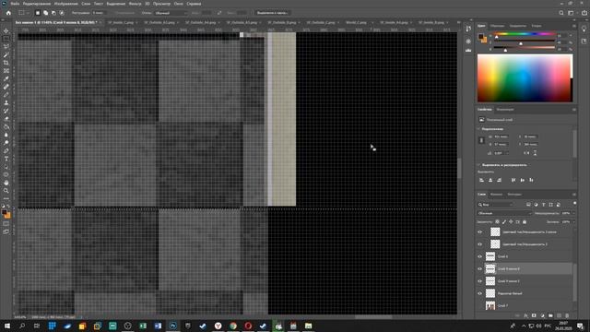Select the Clone Stamp tool
590x332 pixels.
[6, 102]
